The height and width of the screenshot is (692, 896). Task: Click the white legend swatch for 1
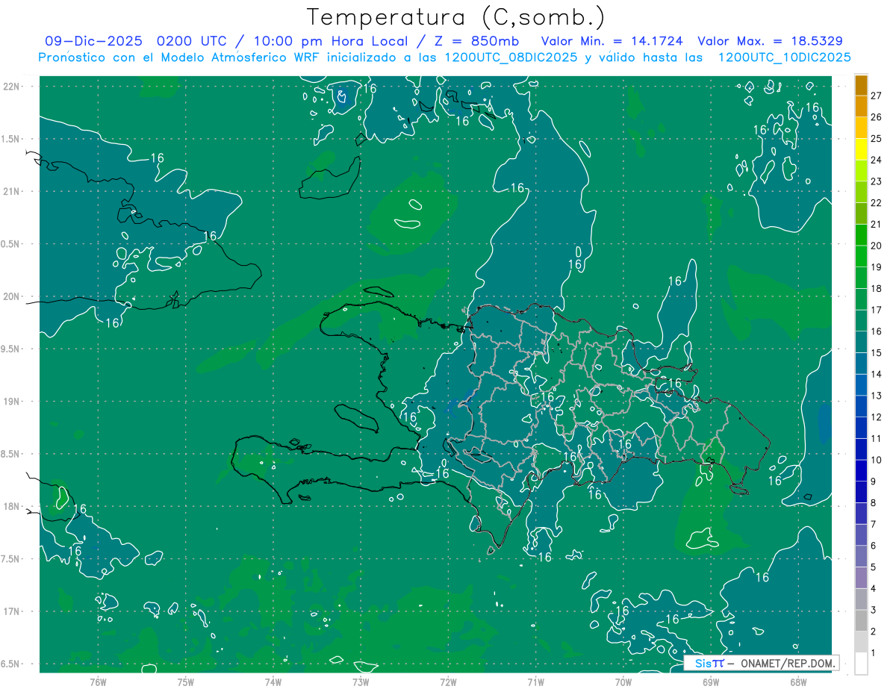tap(861, 664)
